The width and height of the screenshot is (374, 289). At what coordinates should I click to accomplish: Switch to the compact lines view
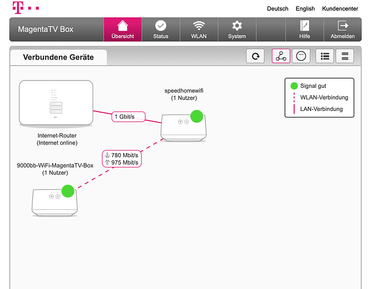[345, 56]
